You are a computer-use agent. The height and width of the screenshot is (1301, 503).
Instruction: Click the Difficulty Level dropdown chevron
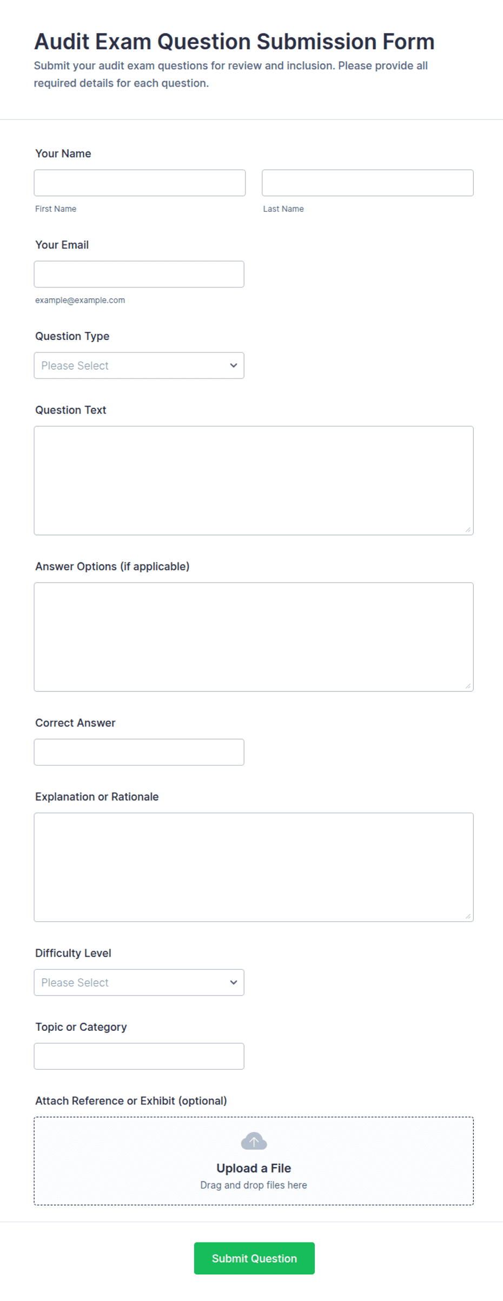tap(234, 982)
